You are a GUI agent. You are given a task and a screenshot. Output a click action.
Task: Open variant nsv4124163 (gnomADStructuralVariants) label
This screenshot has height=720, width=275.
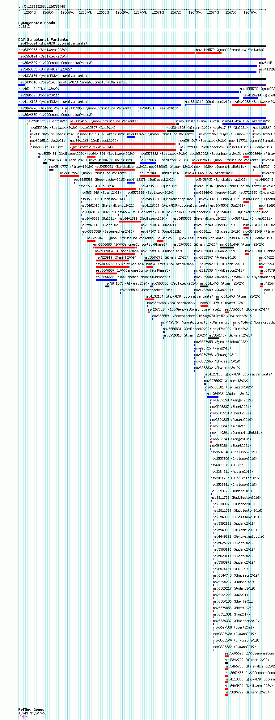[x=104, y=121]
